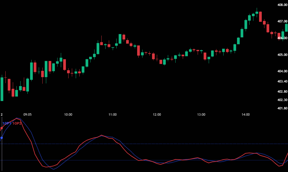Click the blue 1OP1 indicator label
This screenshot has height=172, width=288.
pos(7,123)
